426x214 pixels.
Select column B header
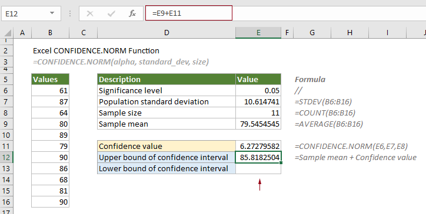tap(50, 33)
